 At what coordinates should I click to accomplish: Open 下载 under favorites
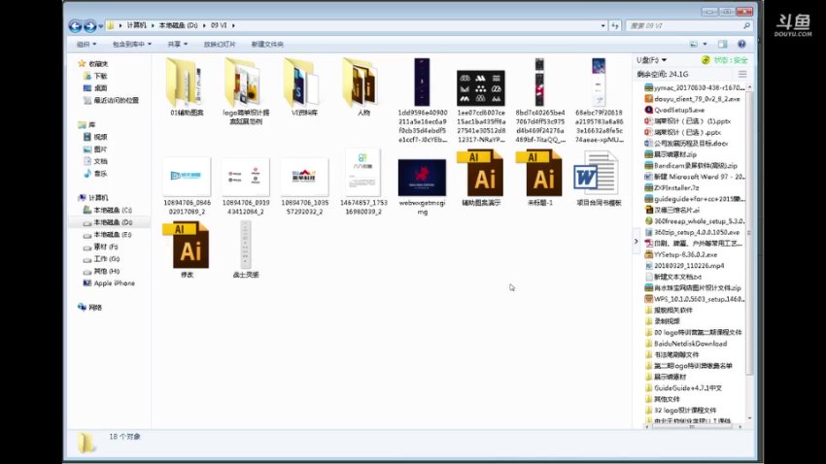[101, 76]
